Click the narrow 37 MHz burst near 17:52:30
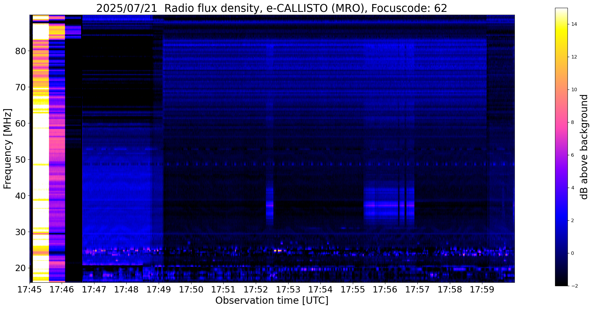The image size is (593, 309). (270, 205)
